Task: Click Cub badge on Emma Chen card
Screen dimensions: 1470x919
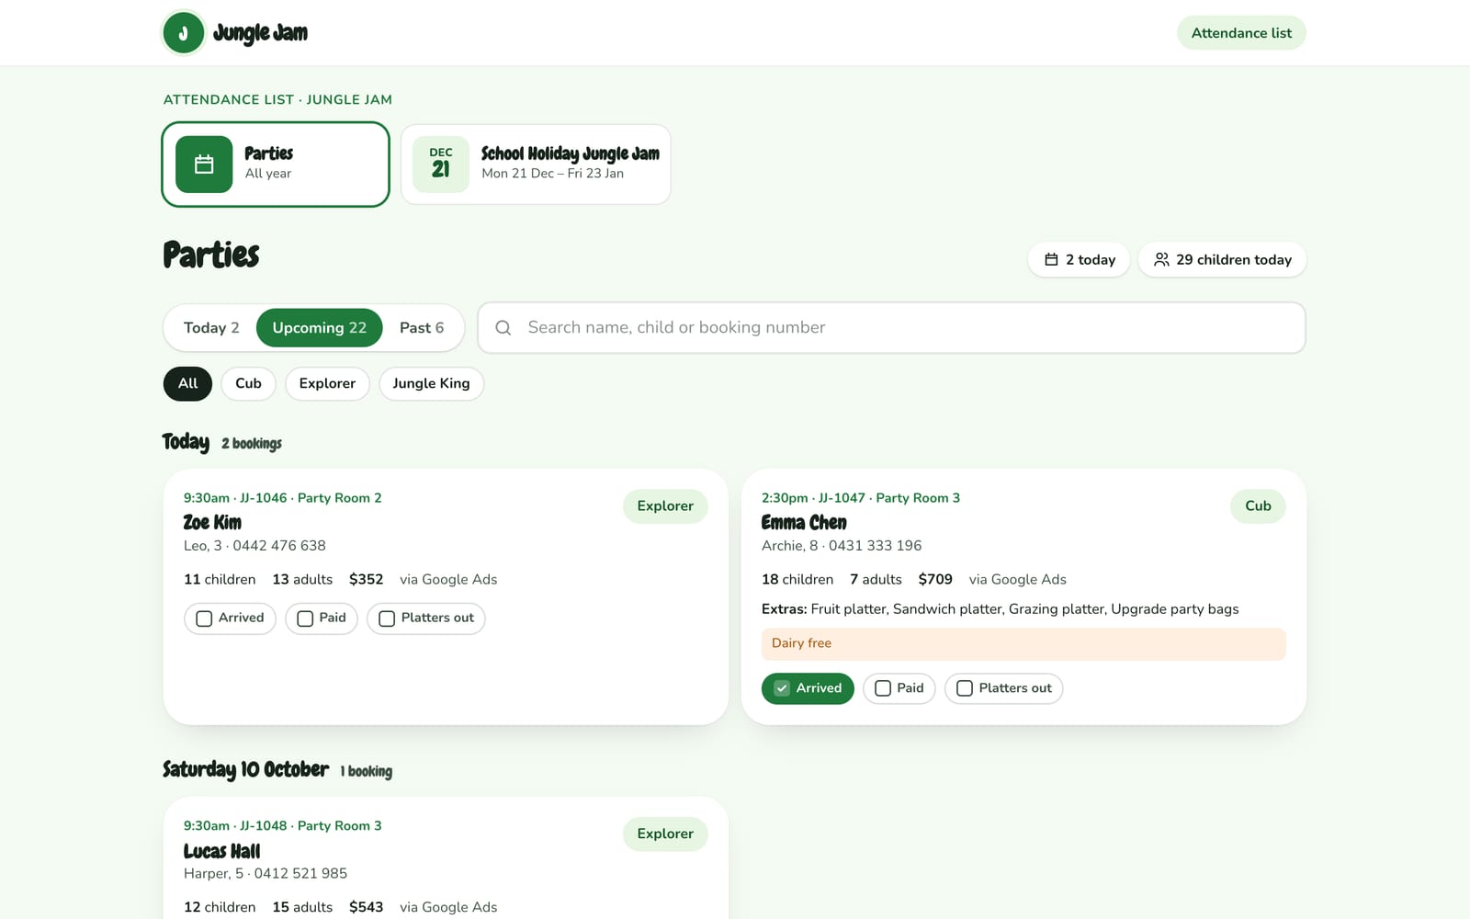Action: click(x=1258, y=506)
